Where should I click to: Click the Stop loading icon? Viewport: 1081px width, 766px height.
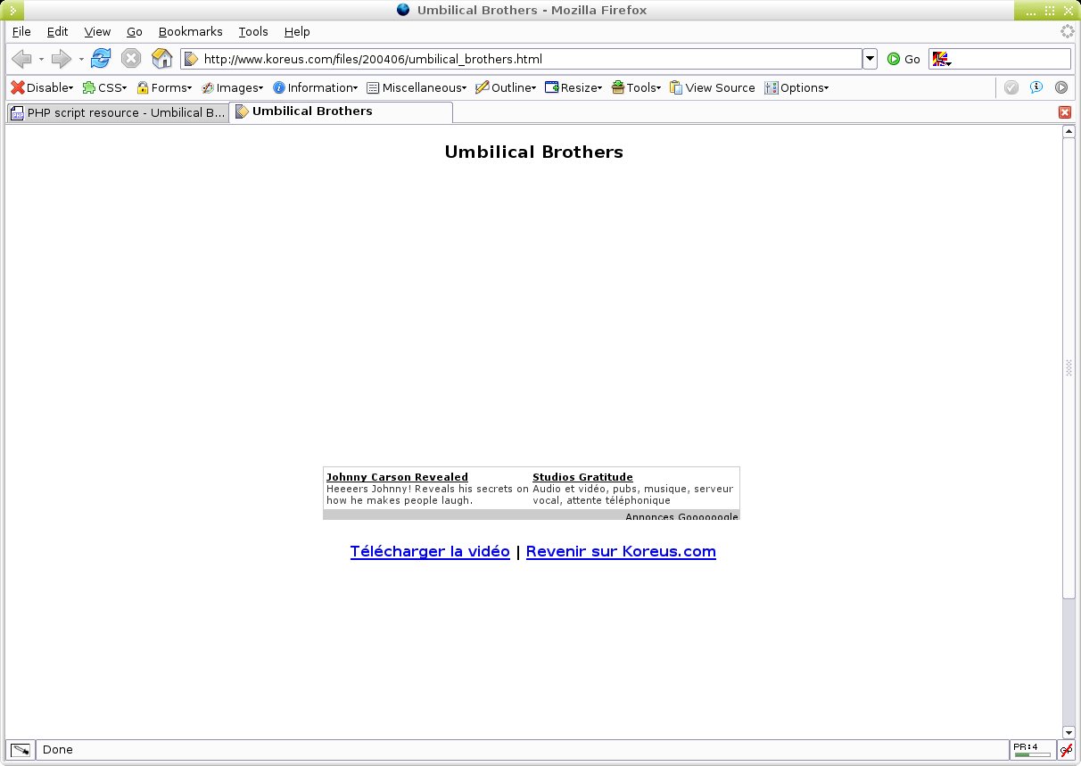131,59
